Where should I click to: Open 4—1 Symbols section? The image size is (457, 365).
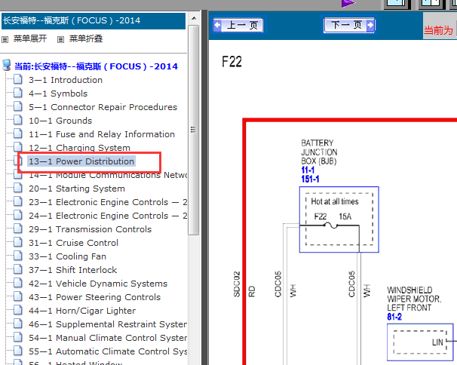[x=58, y=94]
